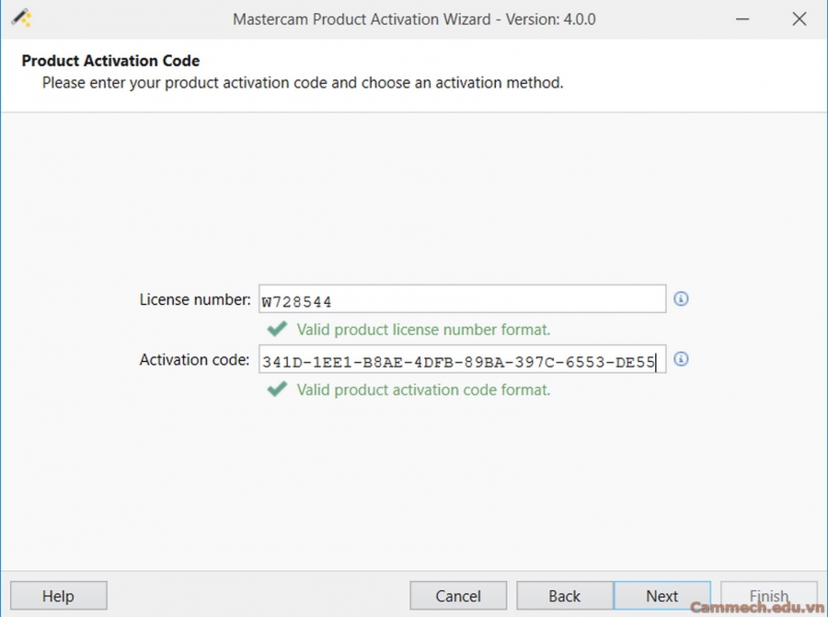828x617 pixels.
Task: Click the greyed-out Finish button
Action: (768, 596)
